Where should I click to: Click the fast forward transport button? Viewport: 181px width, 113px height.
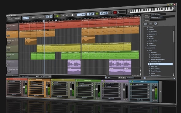(x=67, y=16)
